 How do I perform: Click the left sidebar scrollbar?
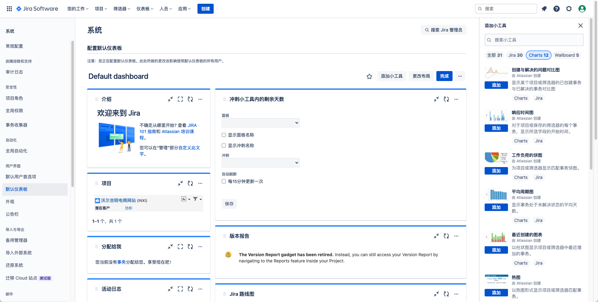pyautogui.click(x=73, y=114)
